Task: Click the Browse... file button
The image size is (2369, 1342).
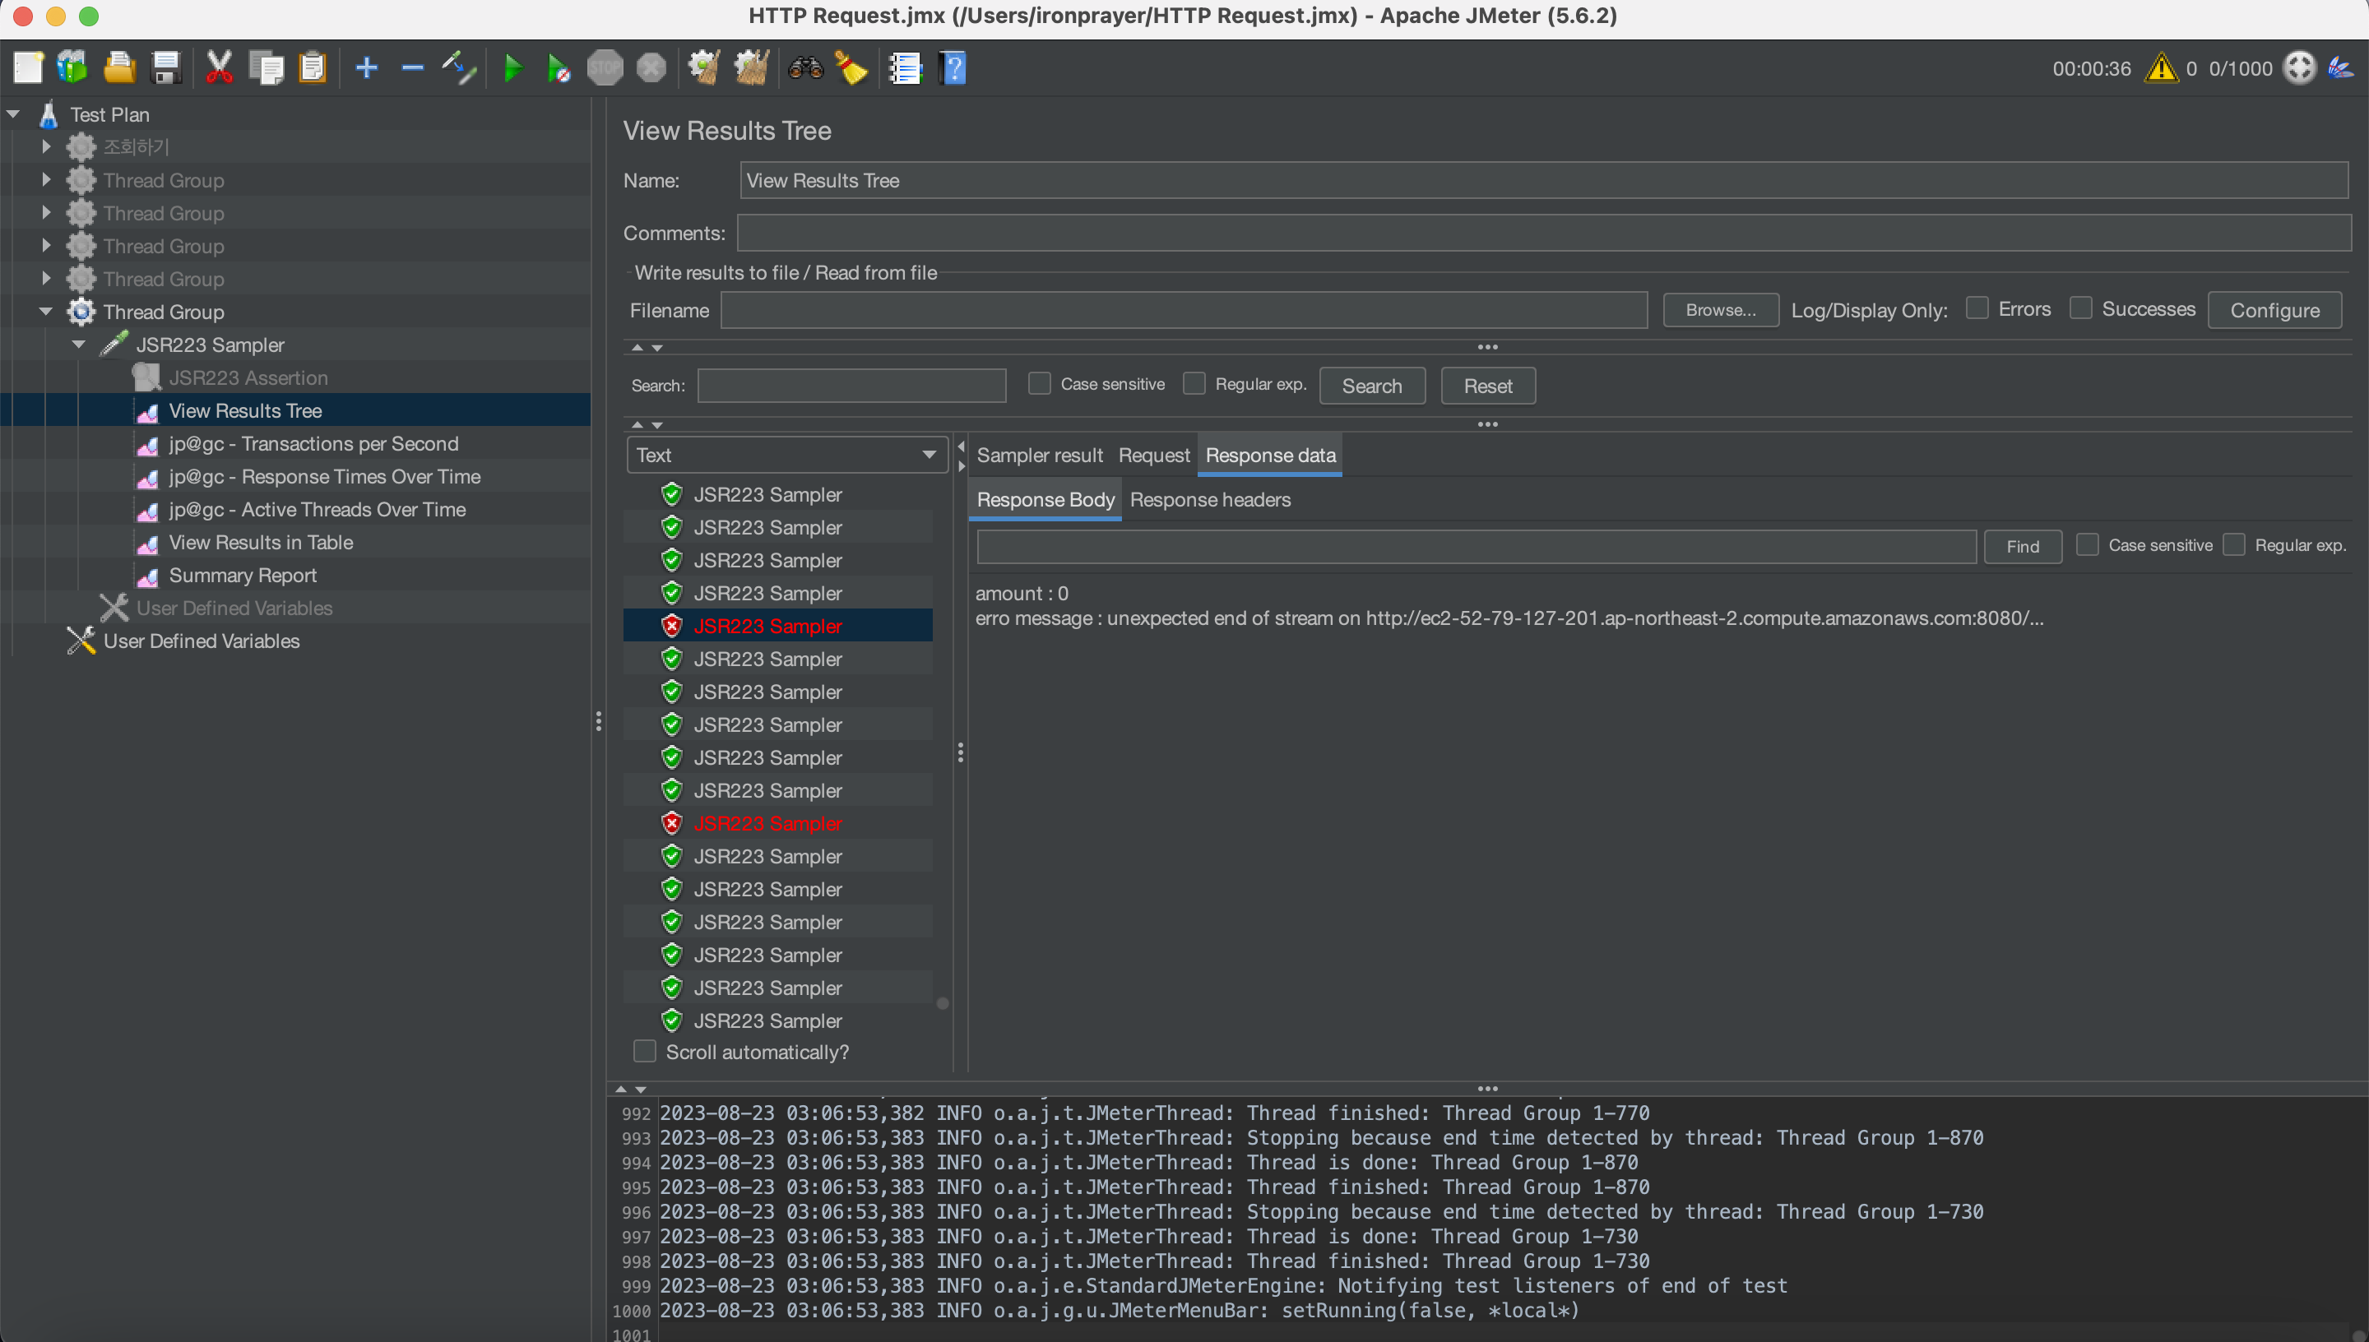Action: click(x=1720, y=311)
